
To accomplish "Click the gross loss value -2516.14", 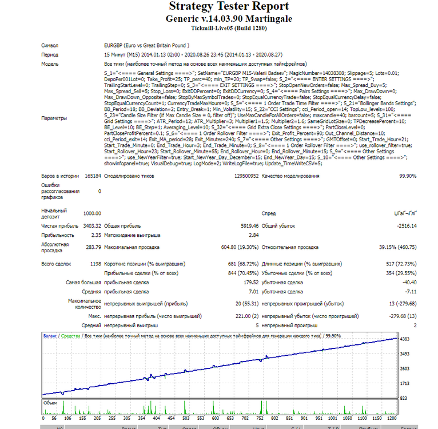I will [x=407, y=226].
